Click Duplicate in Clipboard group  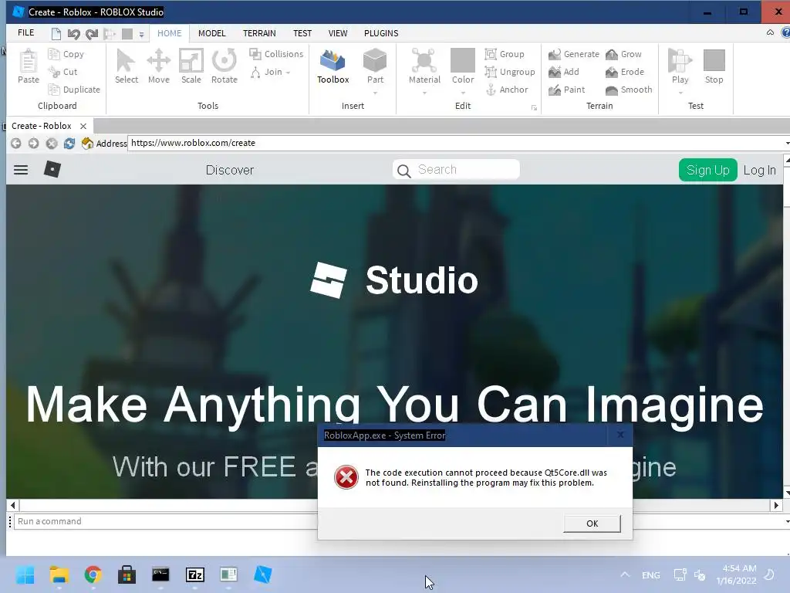pos(74,90)
